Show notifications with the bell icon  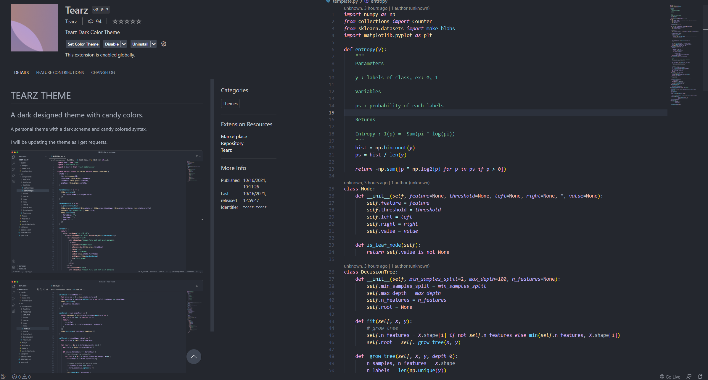coord(700,377)
